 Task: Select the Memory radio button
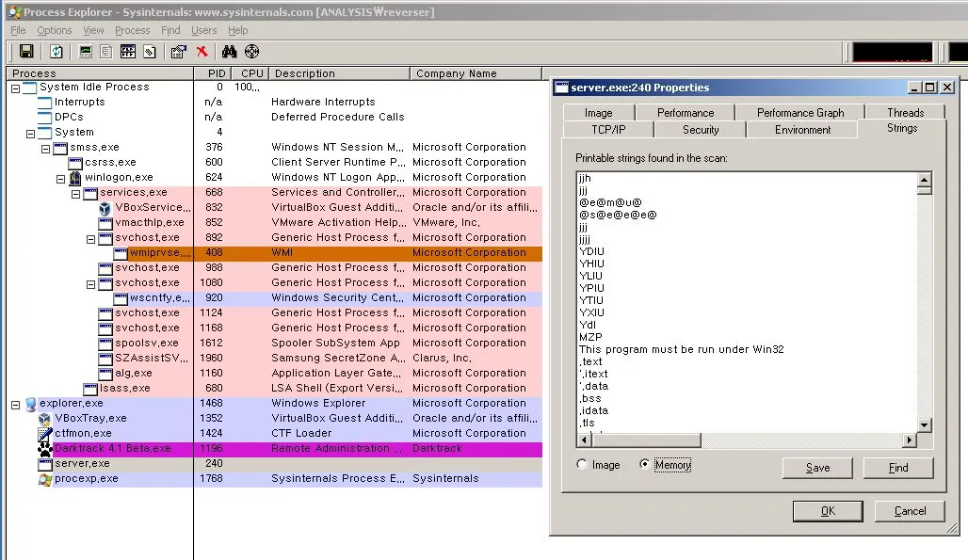pos(644,464)
